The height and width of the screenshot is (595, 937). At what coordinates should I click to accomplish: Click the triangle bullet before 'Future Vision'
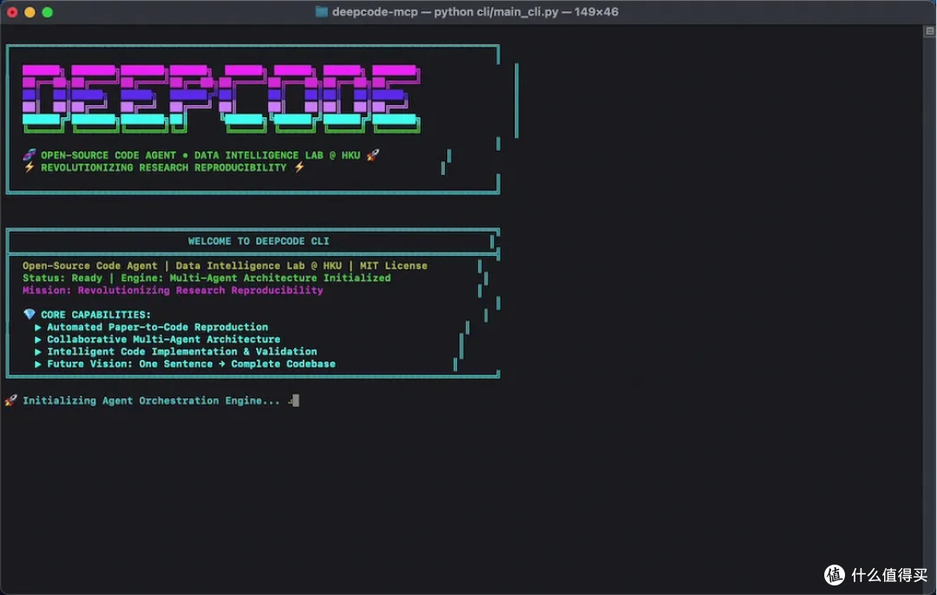click(x=37, y=363)
